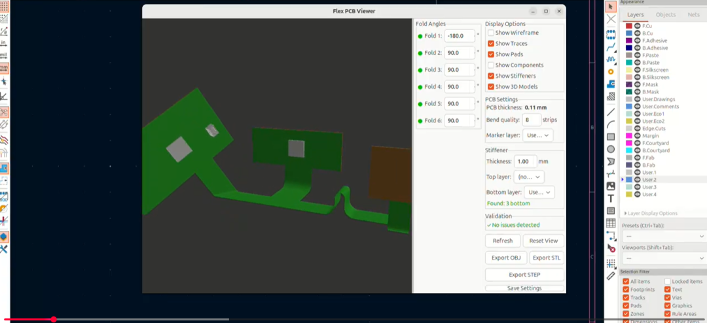
Task: Select the arrow selection tool in KiCad toolbar
Action: pos(611,7)
